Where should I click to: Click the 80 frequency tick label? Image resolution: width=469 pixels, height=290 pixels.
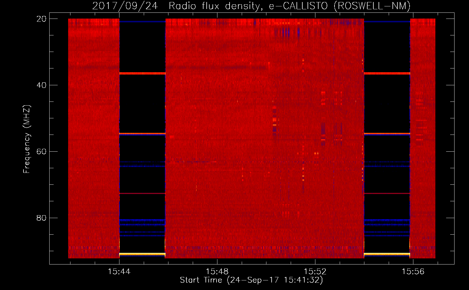pyautogui.click(x=41, y=218)
